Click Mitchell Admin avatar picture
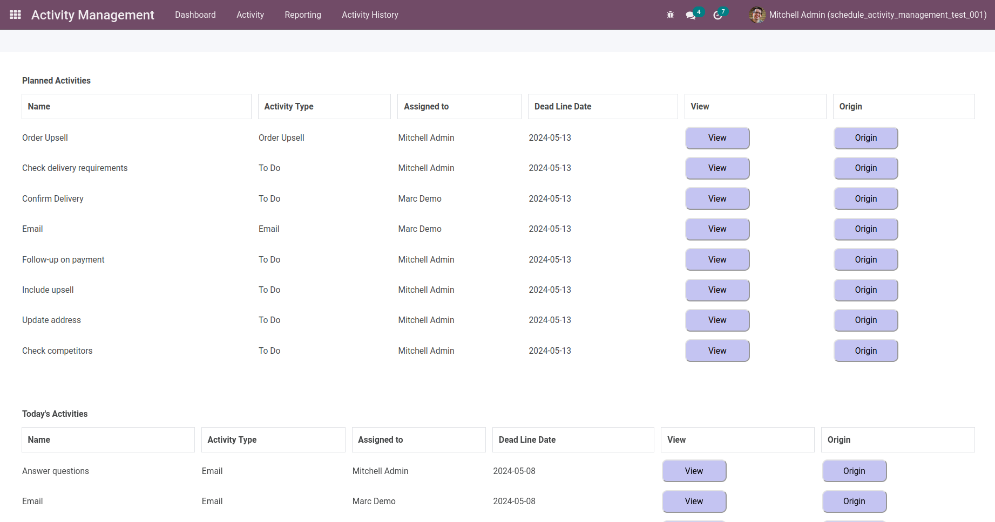Screen dimensions: 995x522 (757, 15)
